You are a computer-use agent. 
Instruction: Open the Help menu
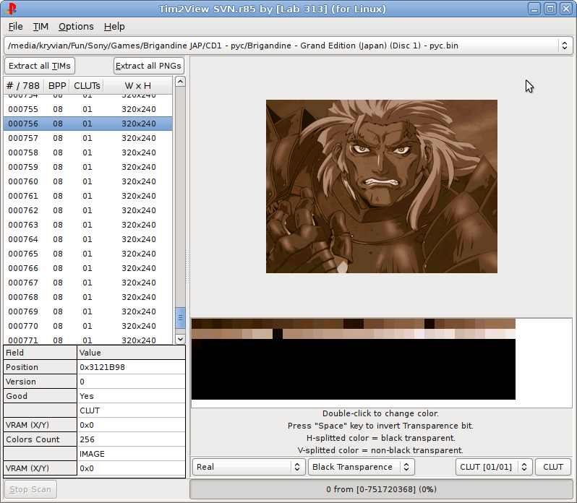(114, 27)
